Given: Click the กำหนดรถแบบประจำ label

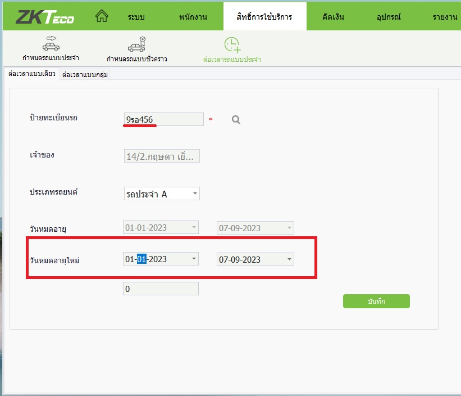Looking at the screenshot, I should [x=51, y=58].
